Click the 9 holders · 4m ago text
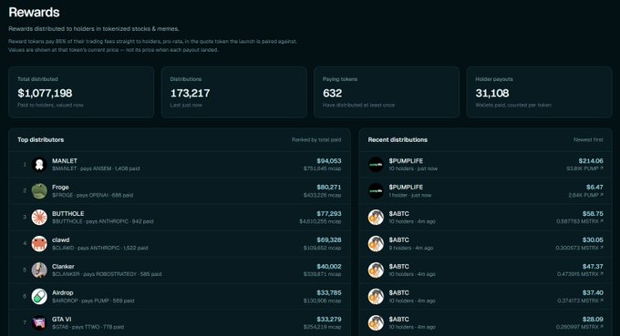 coord(411,248)
